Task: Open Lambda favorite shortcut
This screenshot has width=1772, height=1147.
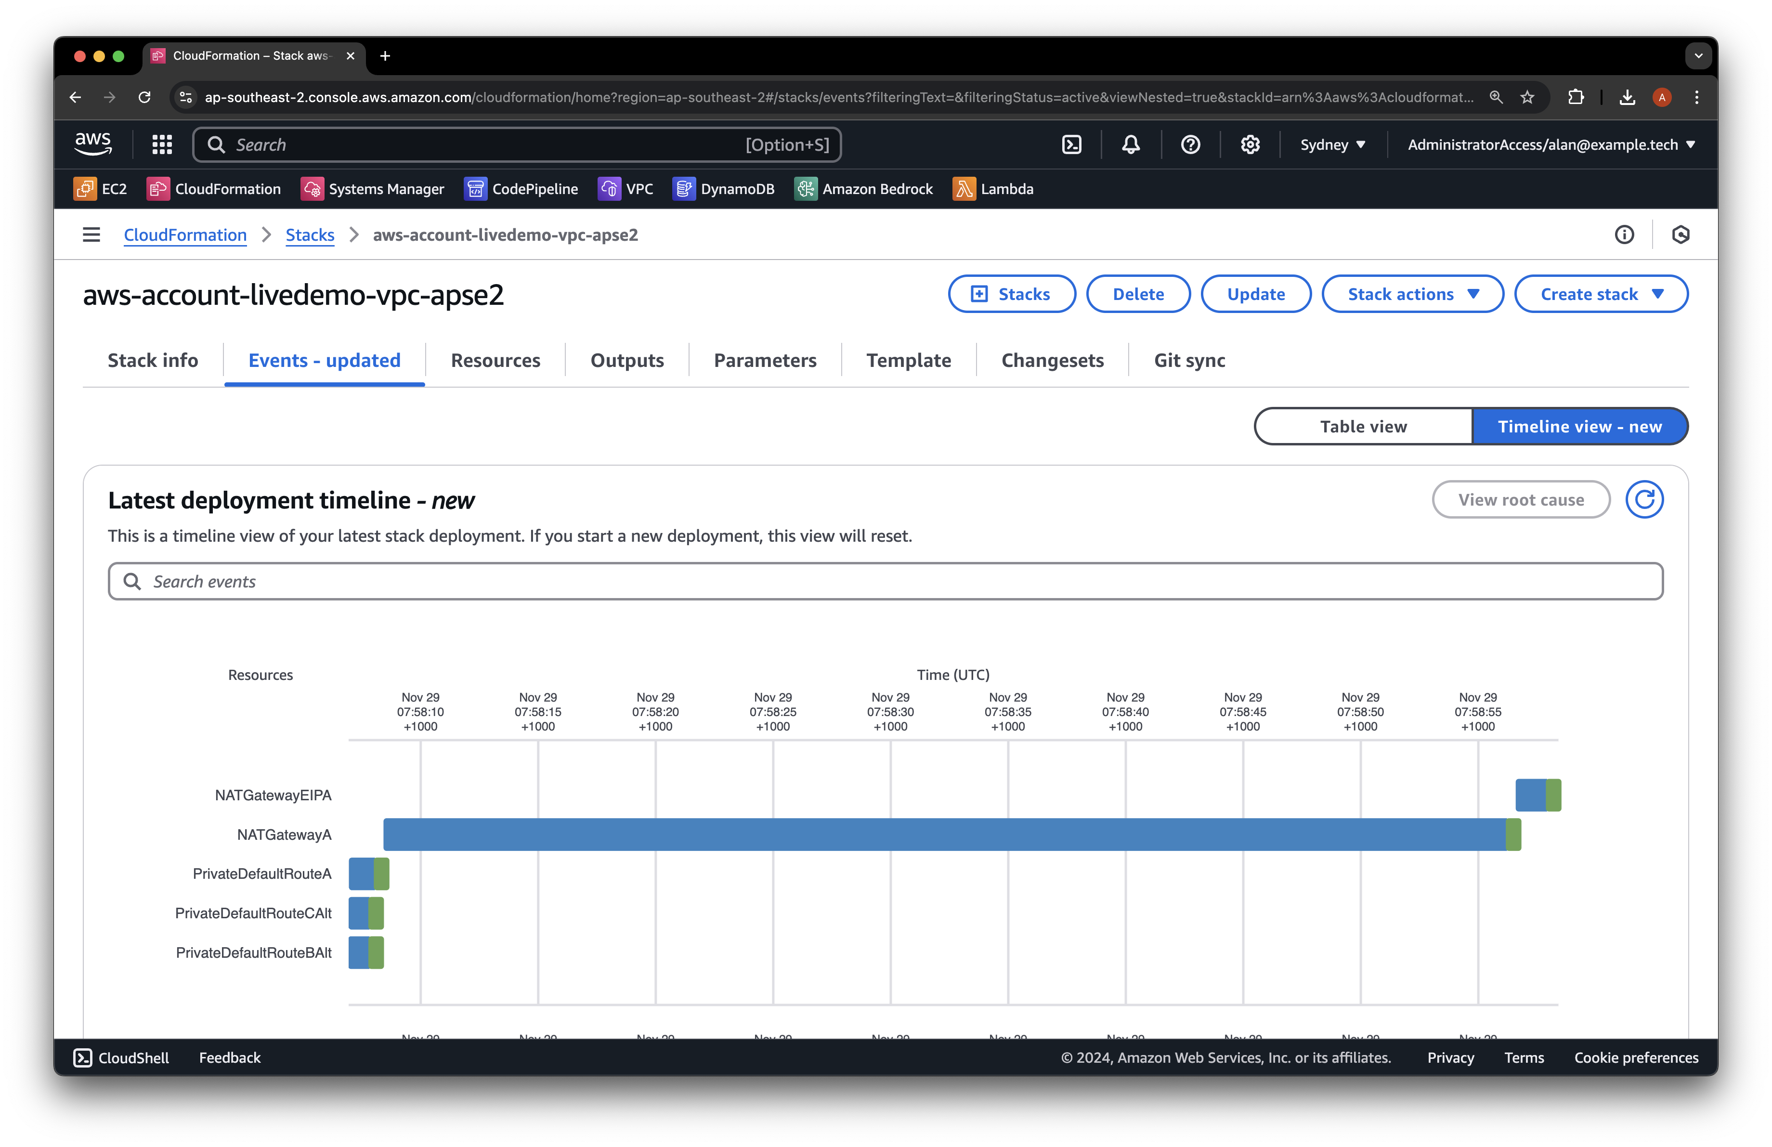Action: pos(992,189)
